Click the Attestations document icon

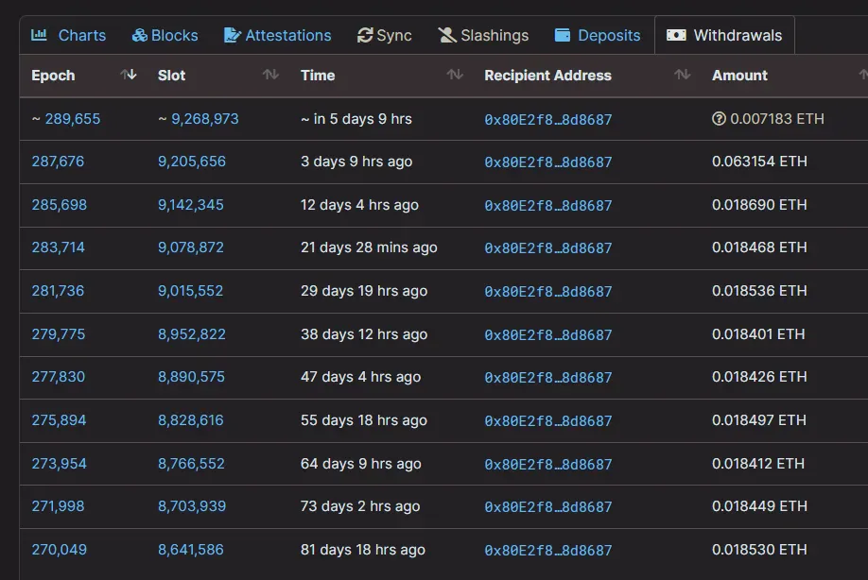[232, 35]
